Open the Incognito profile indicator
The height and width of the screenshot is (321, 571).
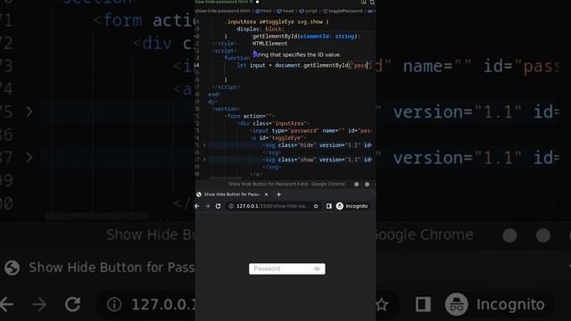tap(352, 206)
